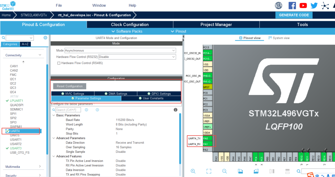Open the peripheral search combo box

[20, 38]
